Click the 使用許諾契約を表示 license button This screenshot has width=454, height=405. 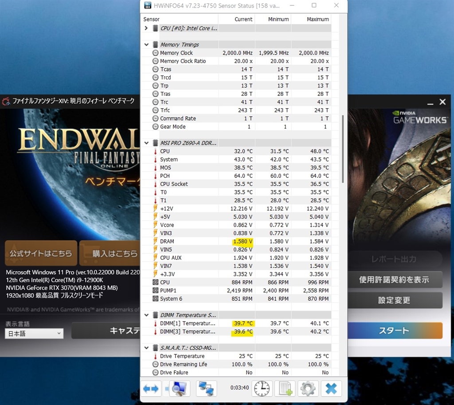tap(394, 280)
